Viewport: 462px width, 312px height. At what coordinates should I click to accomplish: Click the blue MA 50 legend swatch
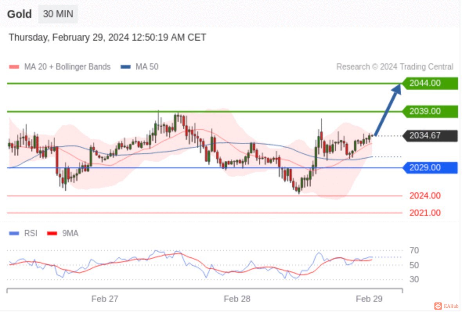126,67
